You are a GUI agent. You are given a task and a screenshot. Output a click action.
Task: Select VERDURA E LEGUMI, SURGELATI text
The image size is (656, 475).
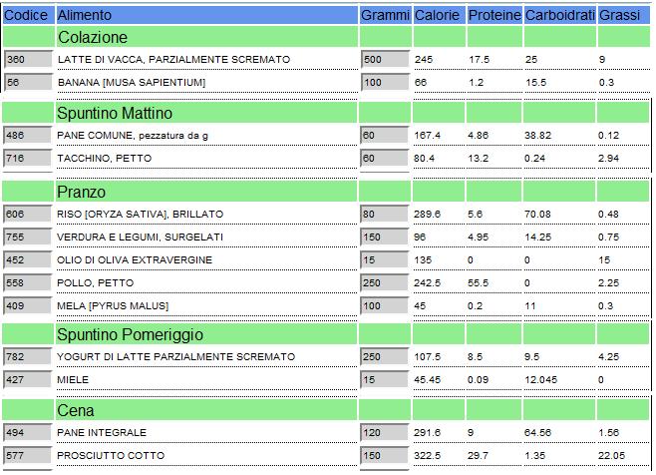(x=141, y=237)
